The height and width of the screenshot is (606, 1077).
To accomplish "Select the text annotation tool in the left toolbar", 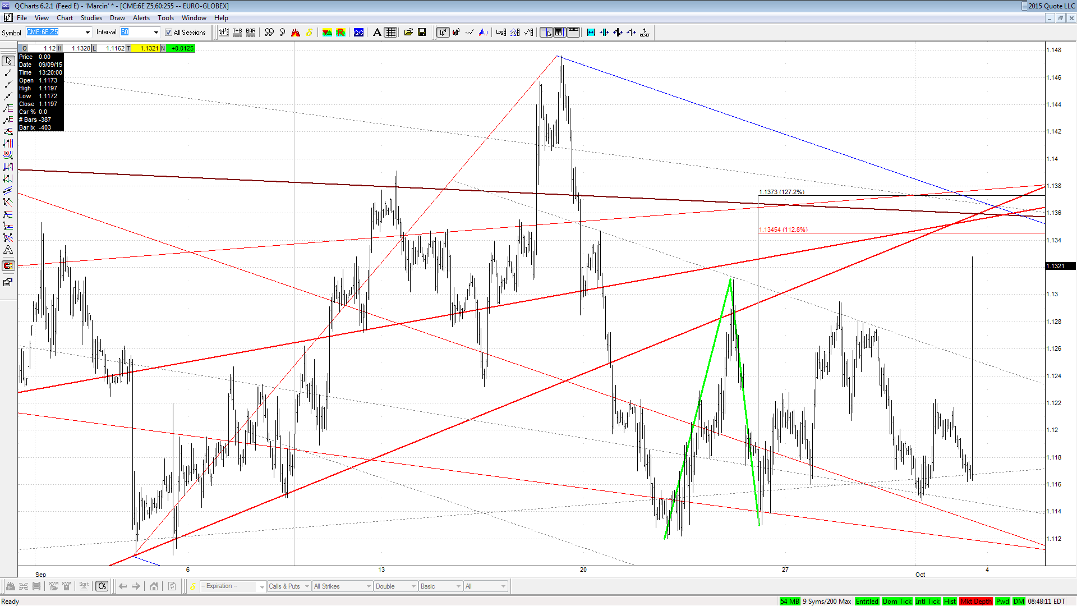I will point(8,250).
